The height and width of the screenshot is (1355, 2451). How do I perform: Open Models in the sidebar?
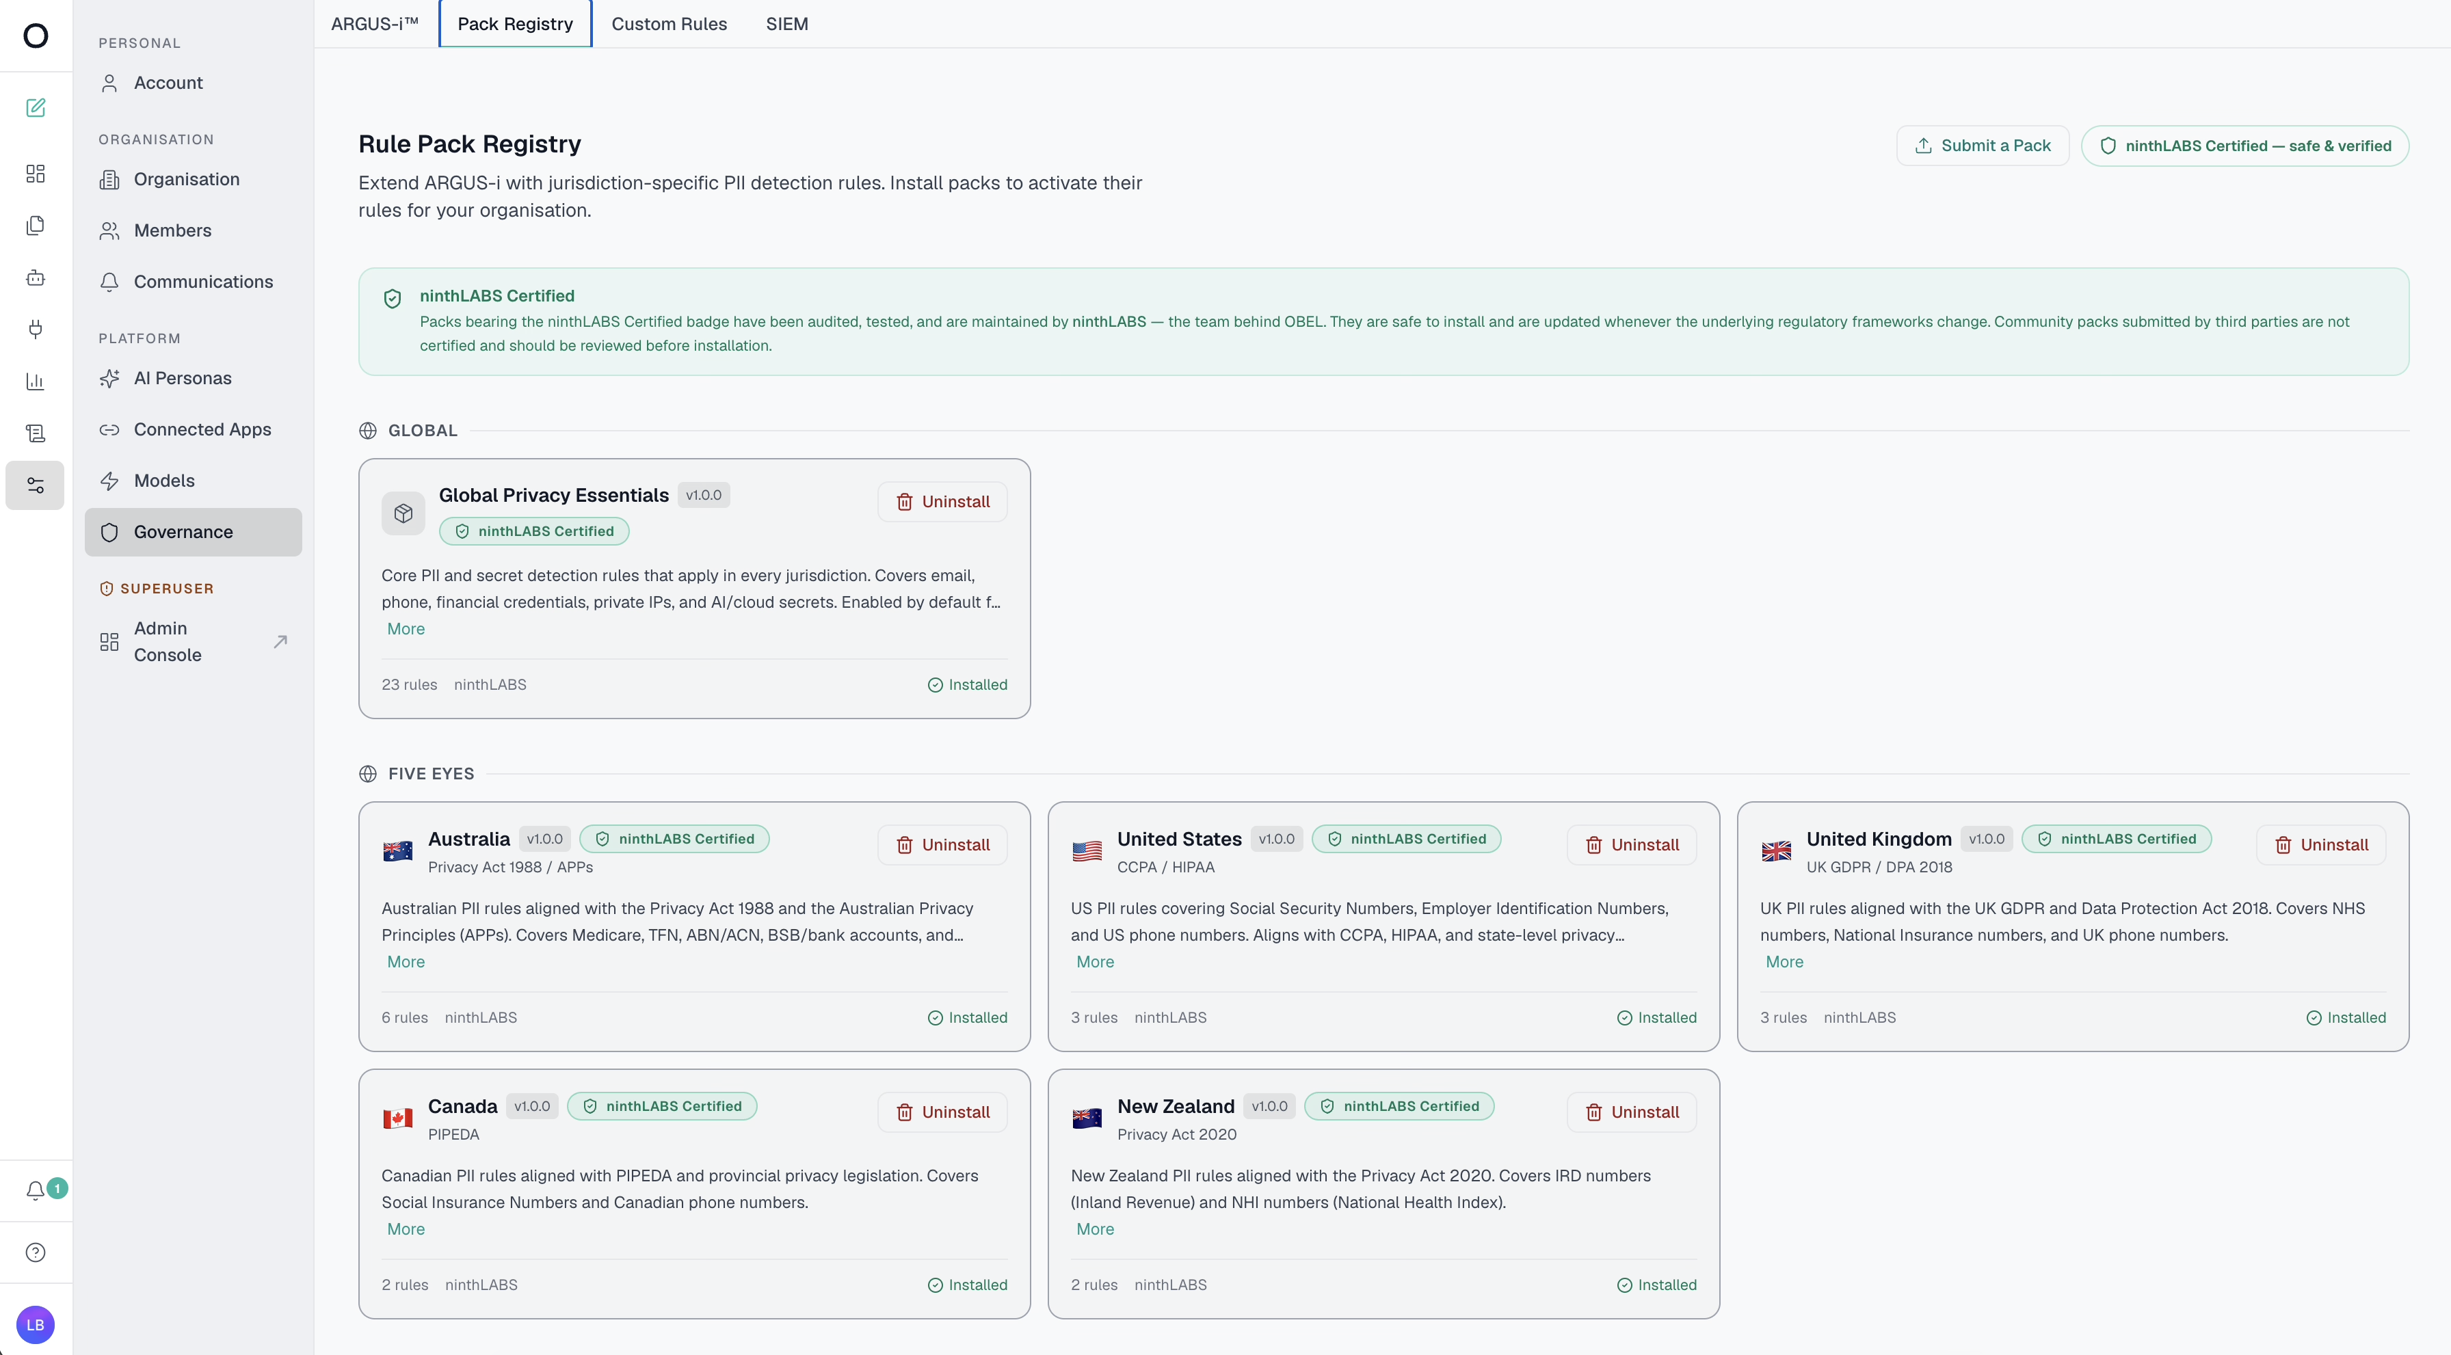193,480
